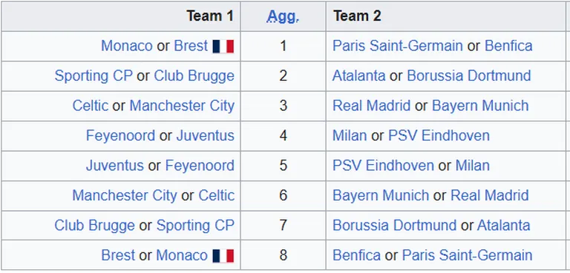Open the Monaco link in row 1
This screenshot has height=273, width=570.
coord(126,46)
